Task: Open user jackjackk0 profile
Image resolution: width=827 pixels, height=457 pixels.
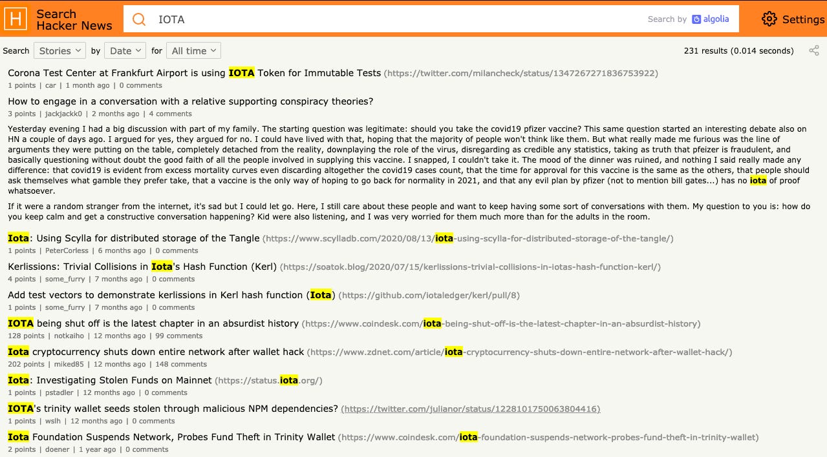Action: tap(64, 114)
